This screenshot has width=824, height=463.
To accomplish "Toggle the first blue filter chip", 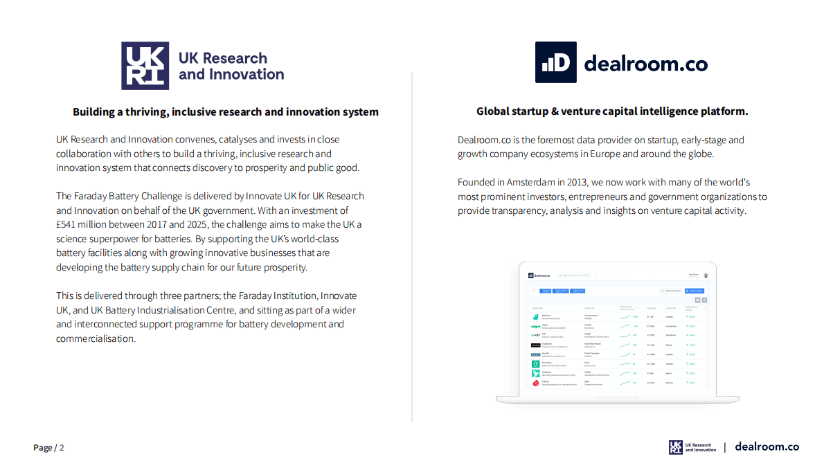I will (x=546, y=291).
